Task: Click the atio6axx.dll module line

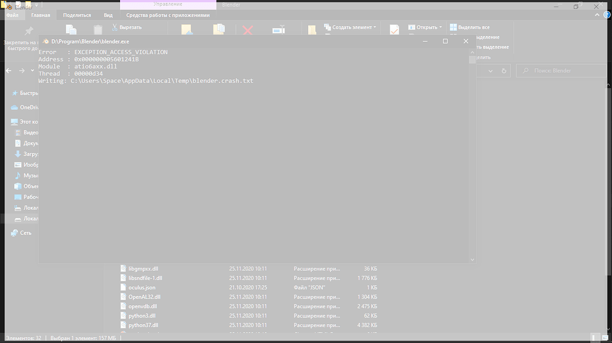Action: 77,66
